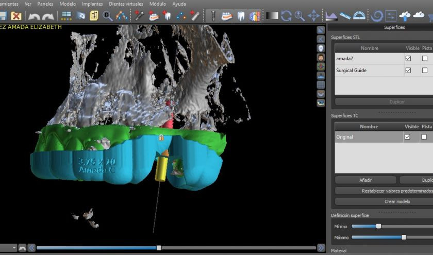
Task: Click the skull view icon in the viewport sidebar
Action: (x=321, y=48)
